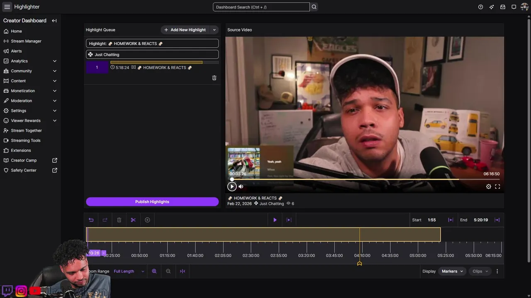
Task: Collapse the Creator Dashboard sidebar
Action: click(x=54, y=21)
